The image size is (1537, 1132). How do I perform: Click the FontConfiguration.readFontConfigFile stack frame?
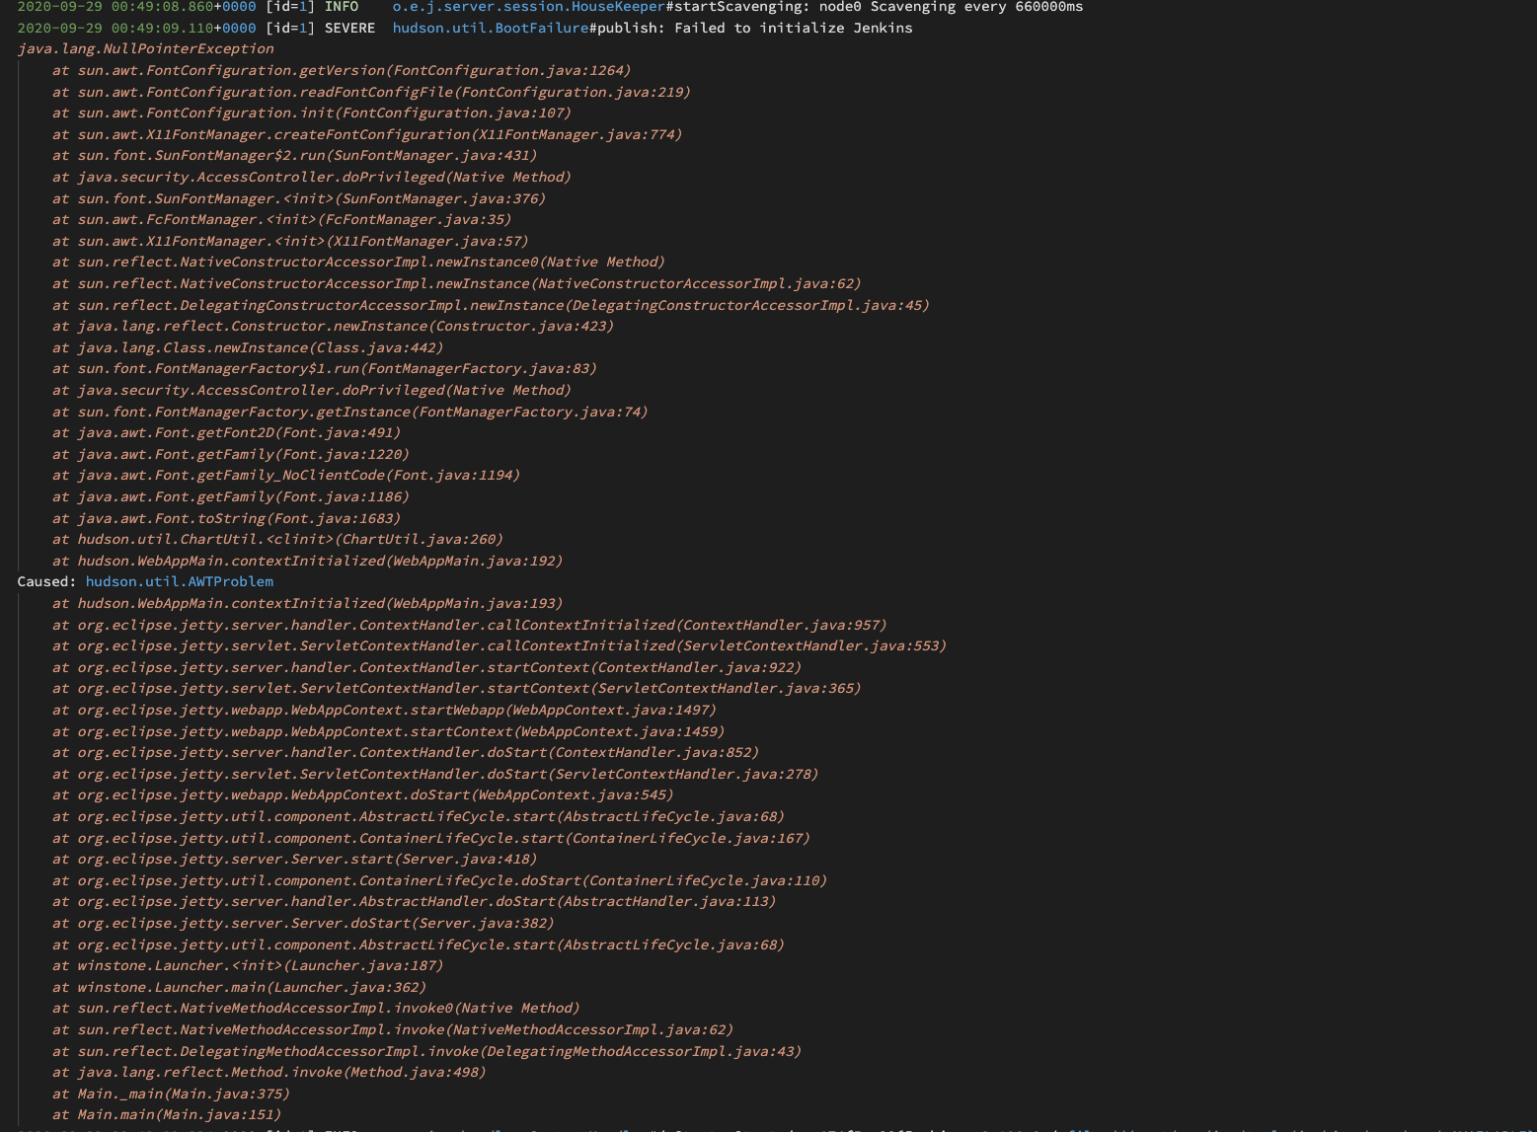(x=371, y=92)
